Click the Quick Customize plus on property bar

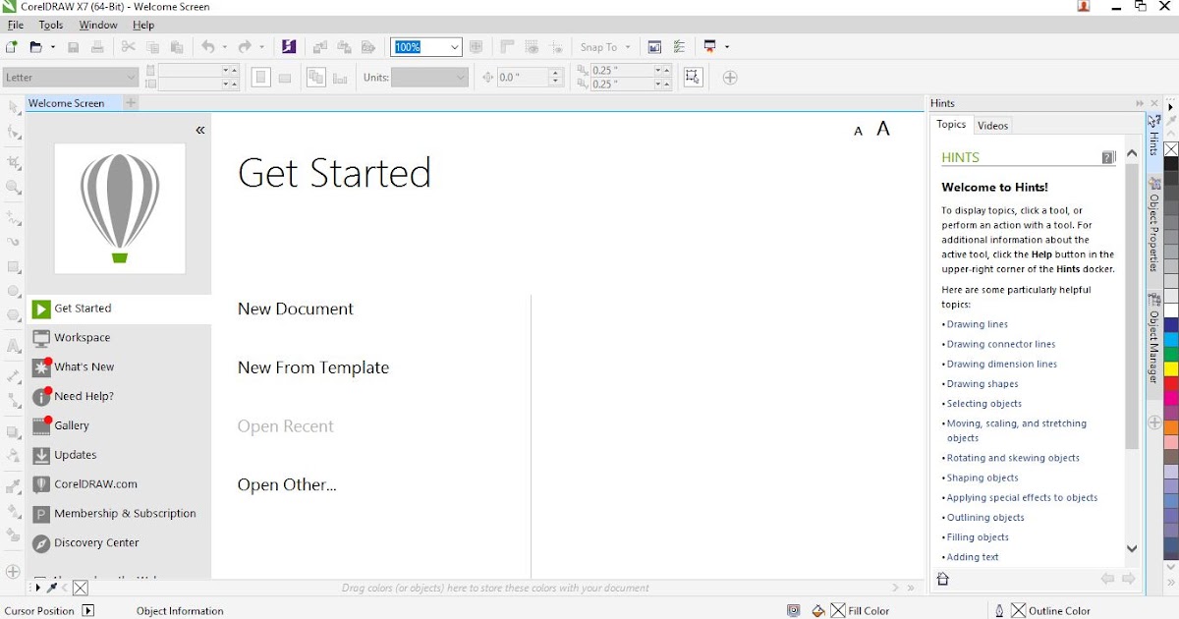point(730,78)
